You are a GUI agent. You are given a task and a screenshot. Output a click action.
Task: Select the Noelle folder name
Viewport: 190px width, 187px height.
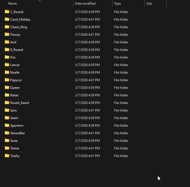[15, 73]
